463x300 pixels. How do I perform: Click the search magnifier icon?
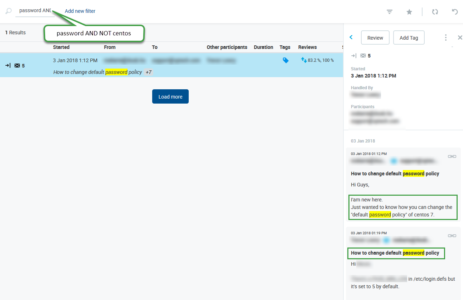(9, 11)
